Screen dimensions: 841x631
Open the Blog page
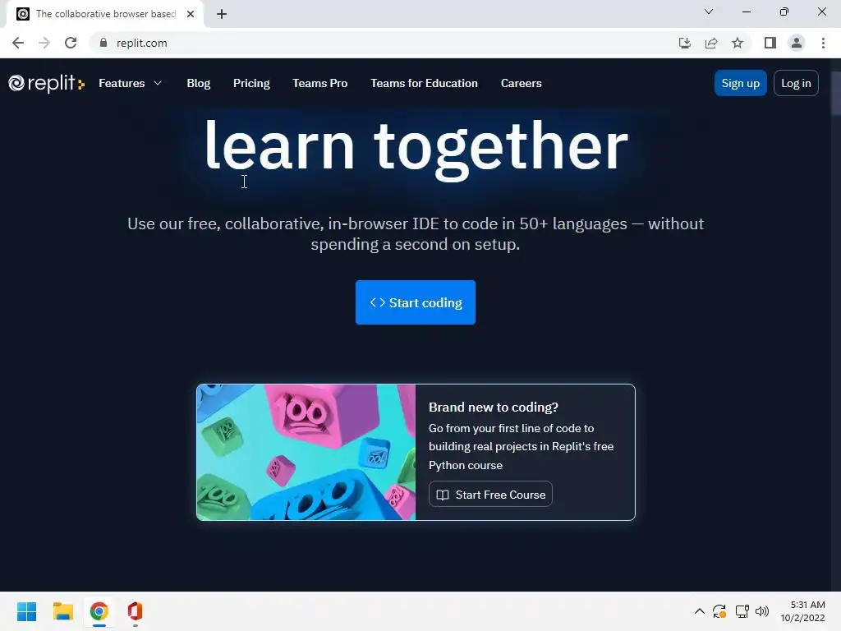click(199, 83)
